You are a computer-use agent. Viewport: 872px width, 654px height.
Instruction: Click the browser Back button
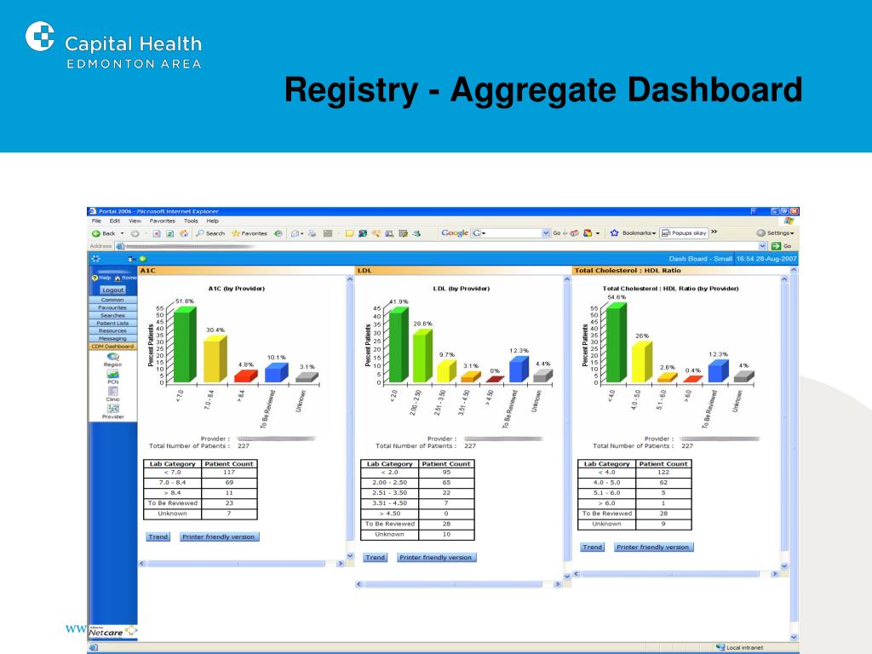(x=105, y=233)
